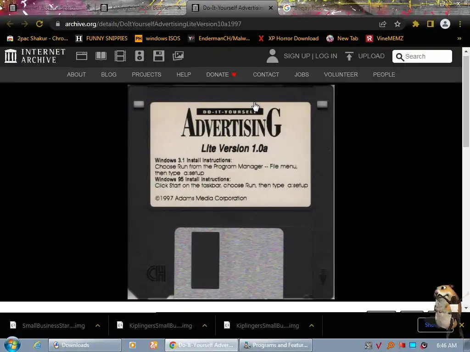Open the FUNNY SNIPPIES bookmark
Screen dimensions: 470x352
click(101, 38)
